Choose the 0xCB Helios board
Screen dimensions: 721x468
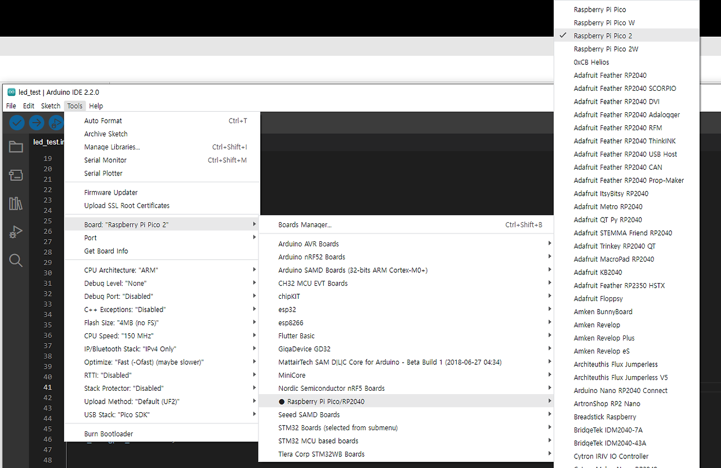tap(626, 62)
